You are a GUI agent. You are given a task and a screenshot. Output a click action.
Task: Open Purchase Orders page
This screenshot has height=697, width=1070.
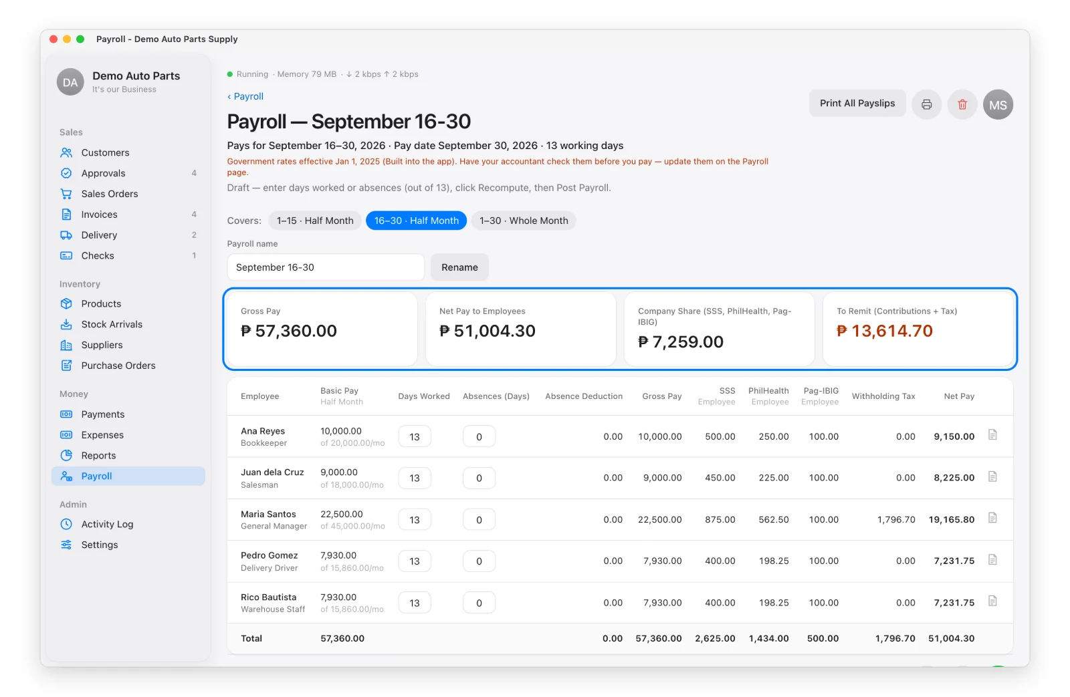pyautogui.click(x=128, y=366)
